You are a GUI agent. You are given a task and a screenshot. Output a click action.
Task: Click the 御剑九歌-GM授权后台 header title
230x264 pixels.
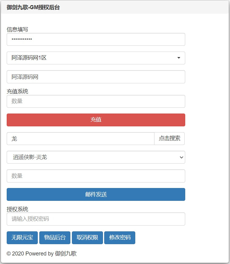[33, 8]
